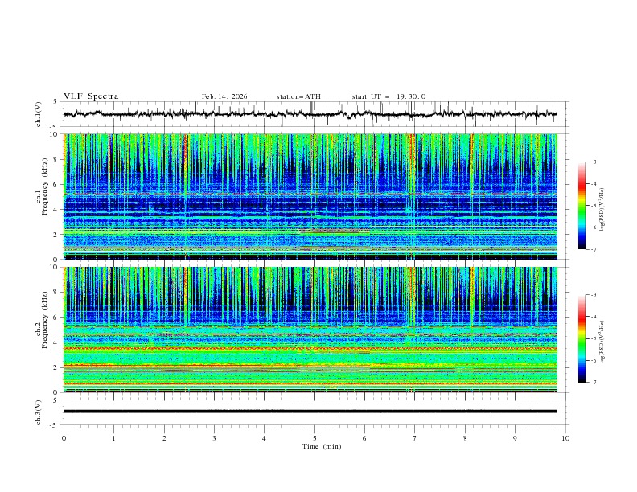Viewport: 637px width, 492px height.
Task: Click the Feb. 14, 2026 date label
Action: [224, 96]
